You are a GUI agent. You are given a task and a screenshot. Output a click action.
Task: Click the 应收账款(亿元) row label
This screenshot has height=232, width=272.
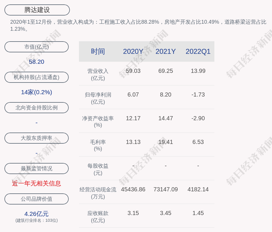(x=98, y=217)
